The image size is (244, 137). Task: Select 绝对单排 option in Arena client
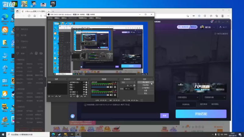pos(203,104)
